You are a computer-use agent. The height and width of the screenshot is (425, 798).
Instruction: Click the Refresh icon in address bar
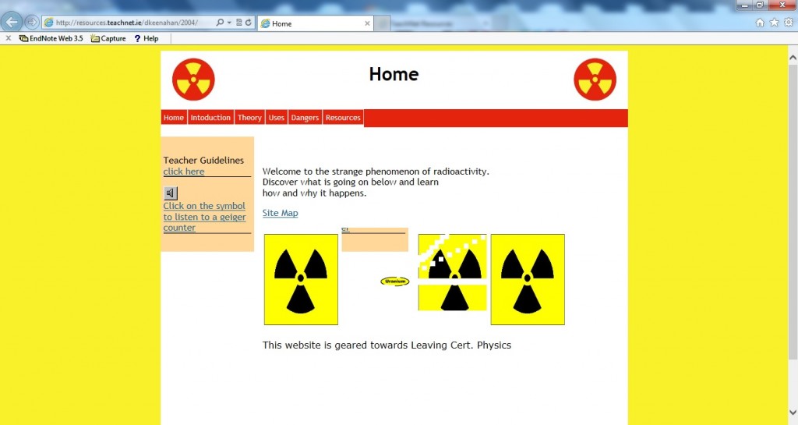point(249,23)
